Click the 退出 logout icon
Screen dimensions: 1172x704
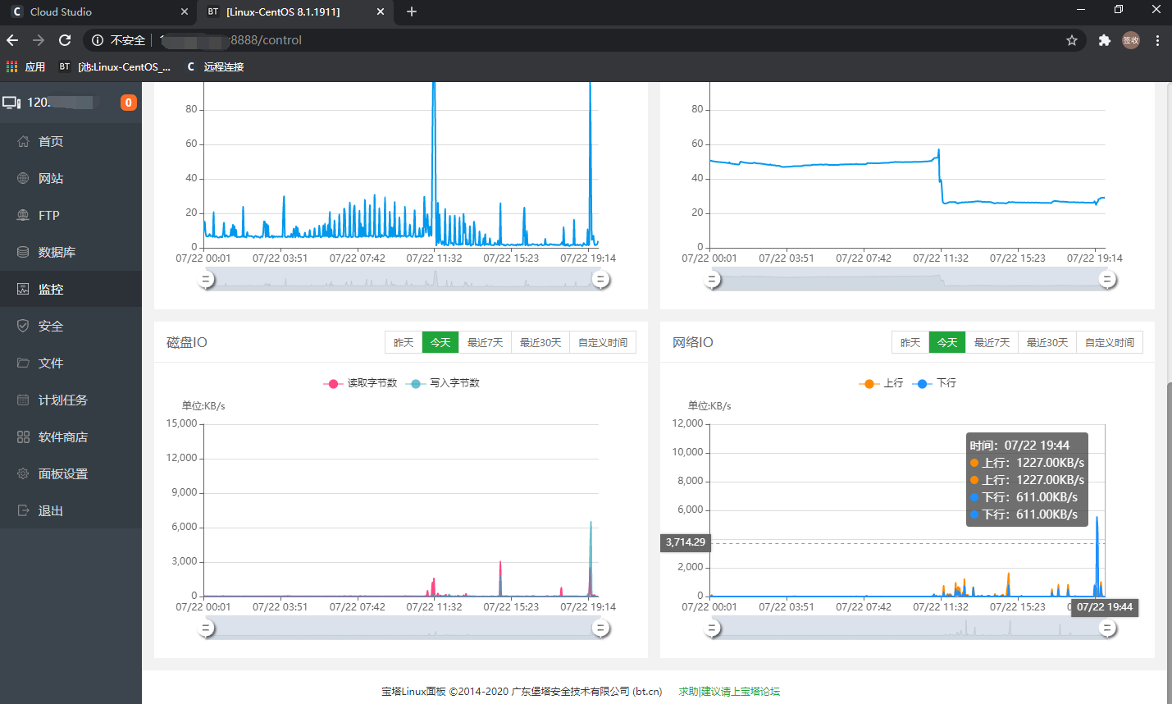[23, 510]
